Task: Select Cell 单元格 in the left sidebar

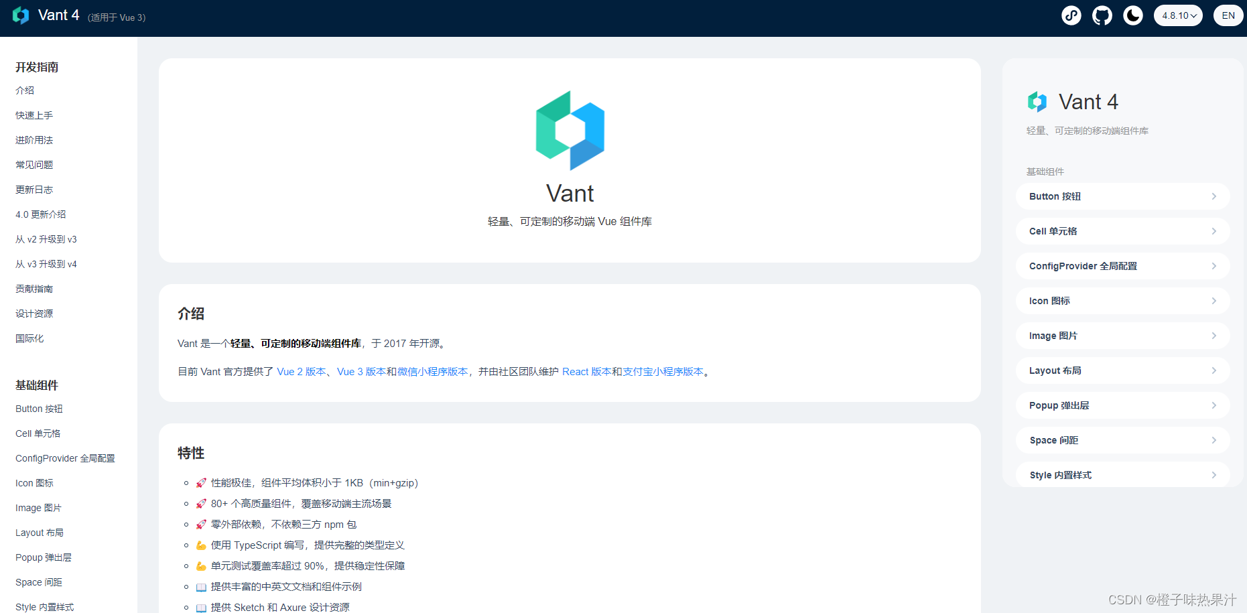Action: coord(38,433)
